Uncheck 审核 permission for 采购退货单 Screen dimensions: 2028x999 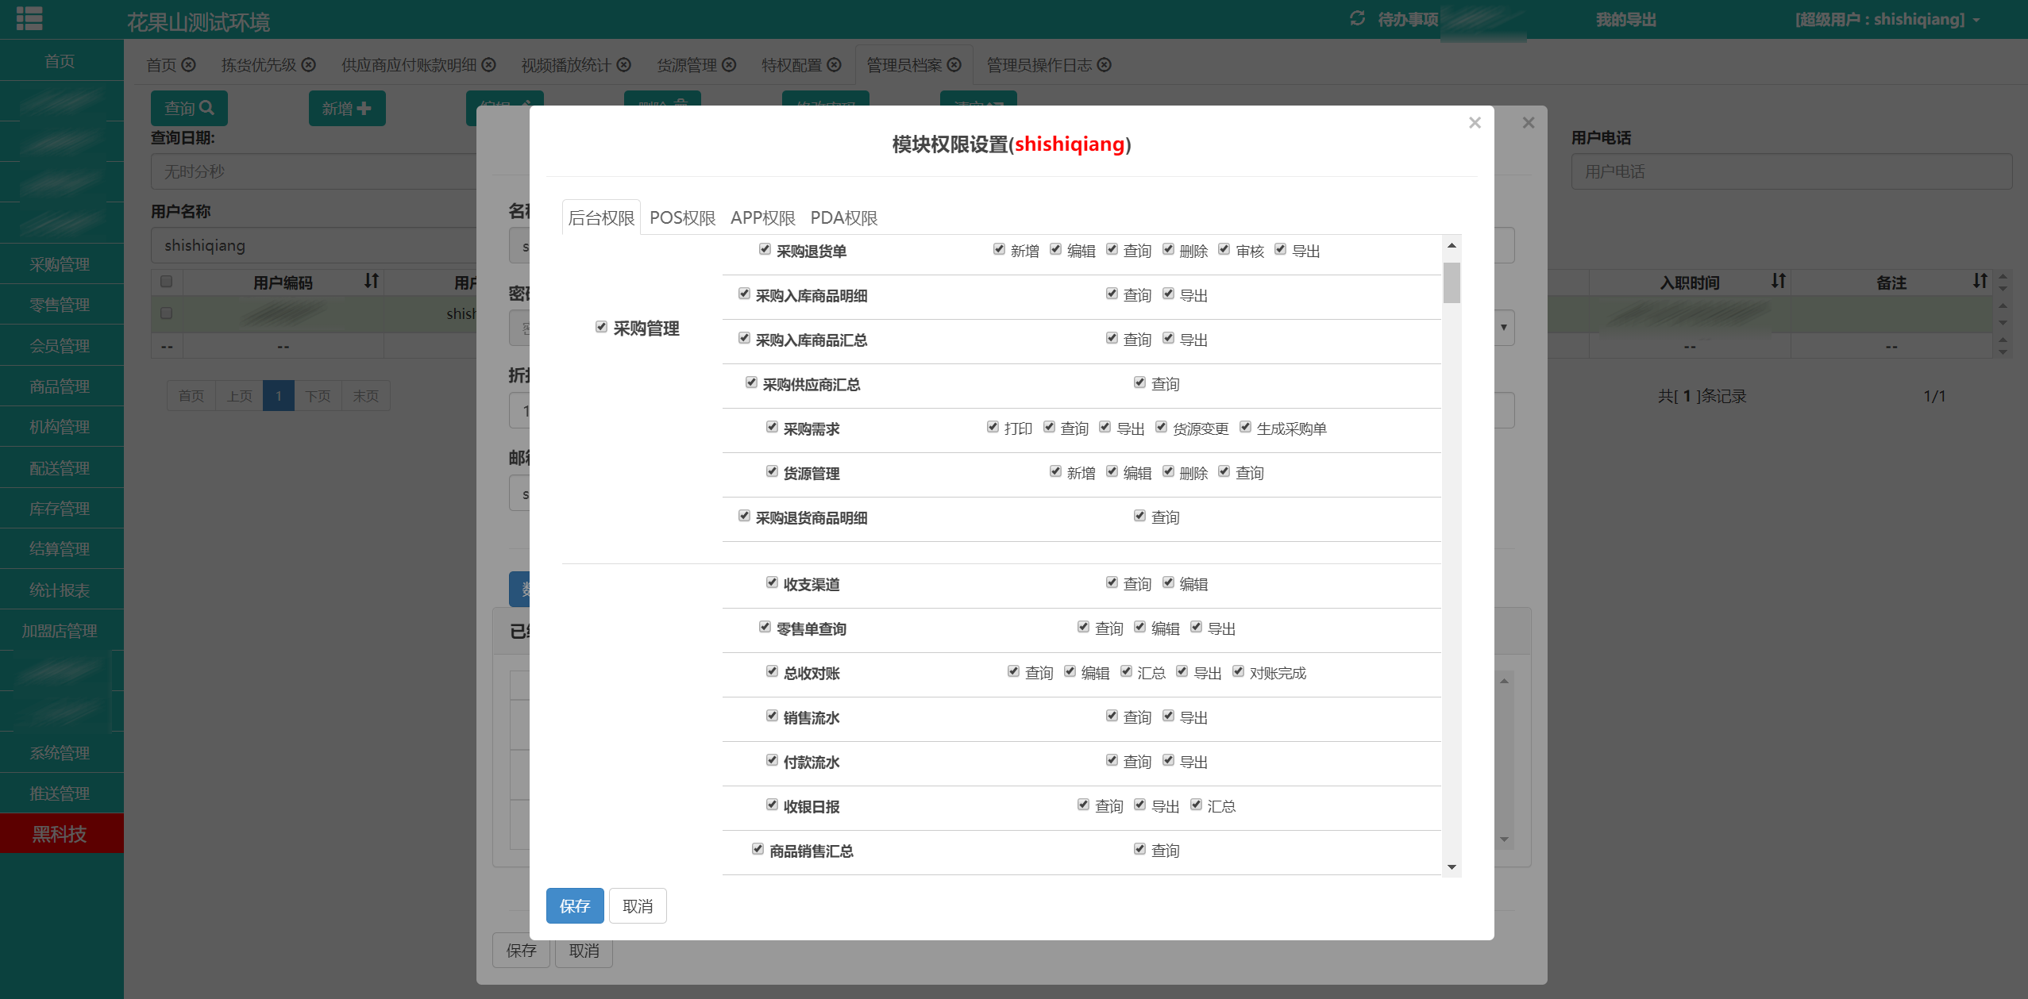click(1224, 249)
